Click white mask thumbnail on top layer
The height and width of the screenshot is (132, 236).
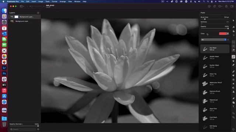(16, 17)
